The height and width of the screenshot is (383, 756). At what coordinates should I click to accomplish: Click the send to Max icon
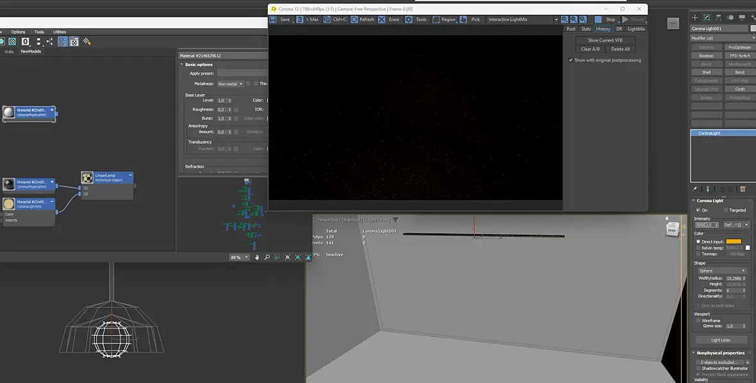click(300, 20)
